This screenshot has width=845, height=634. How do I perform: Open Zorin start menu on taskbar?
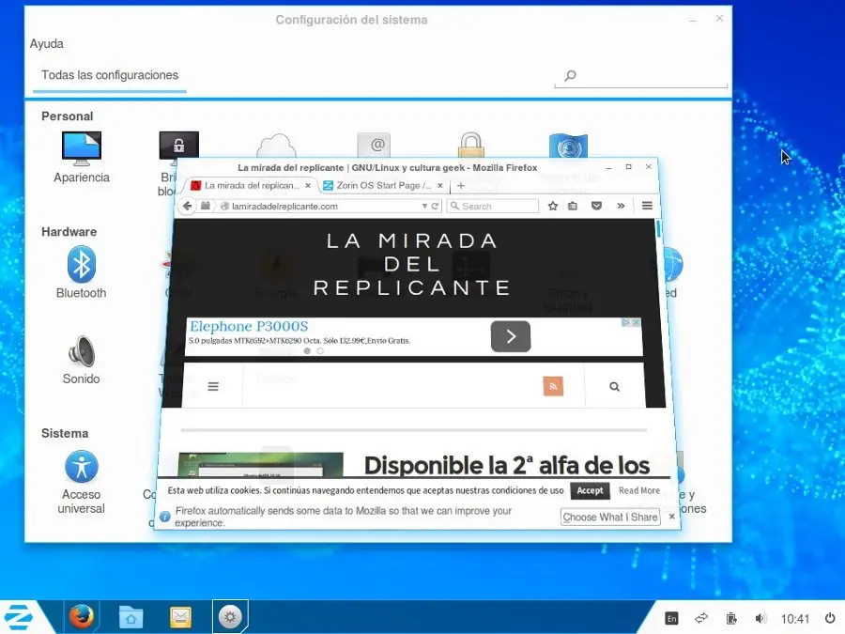[x=18, y=618]
